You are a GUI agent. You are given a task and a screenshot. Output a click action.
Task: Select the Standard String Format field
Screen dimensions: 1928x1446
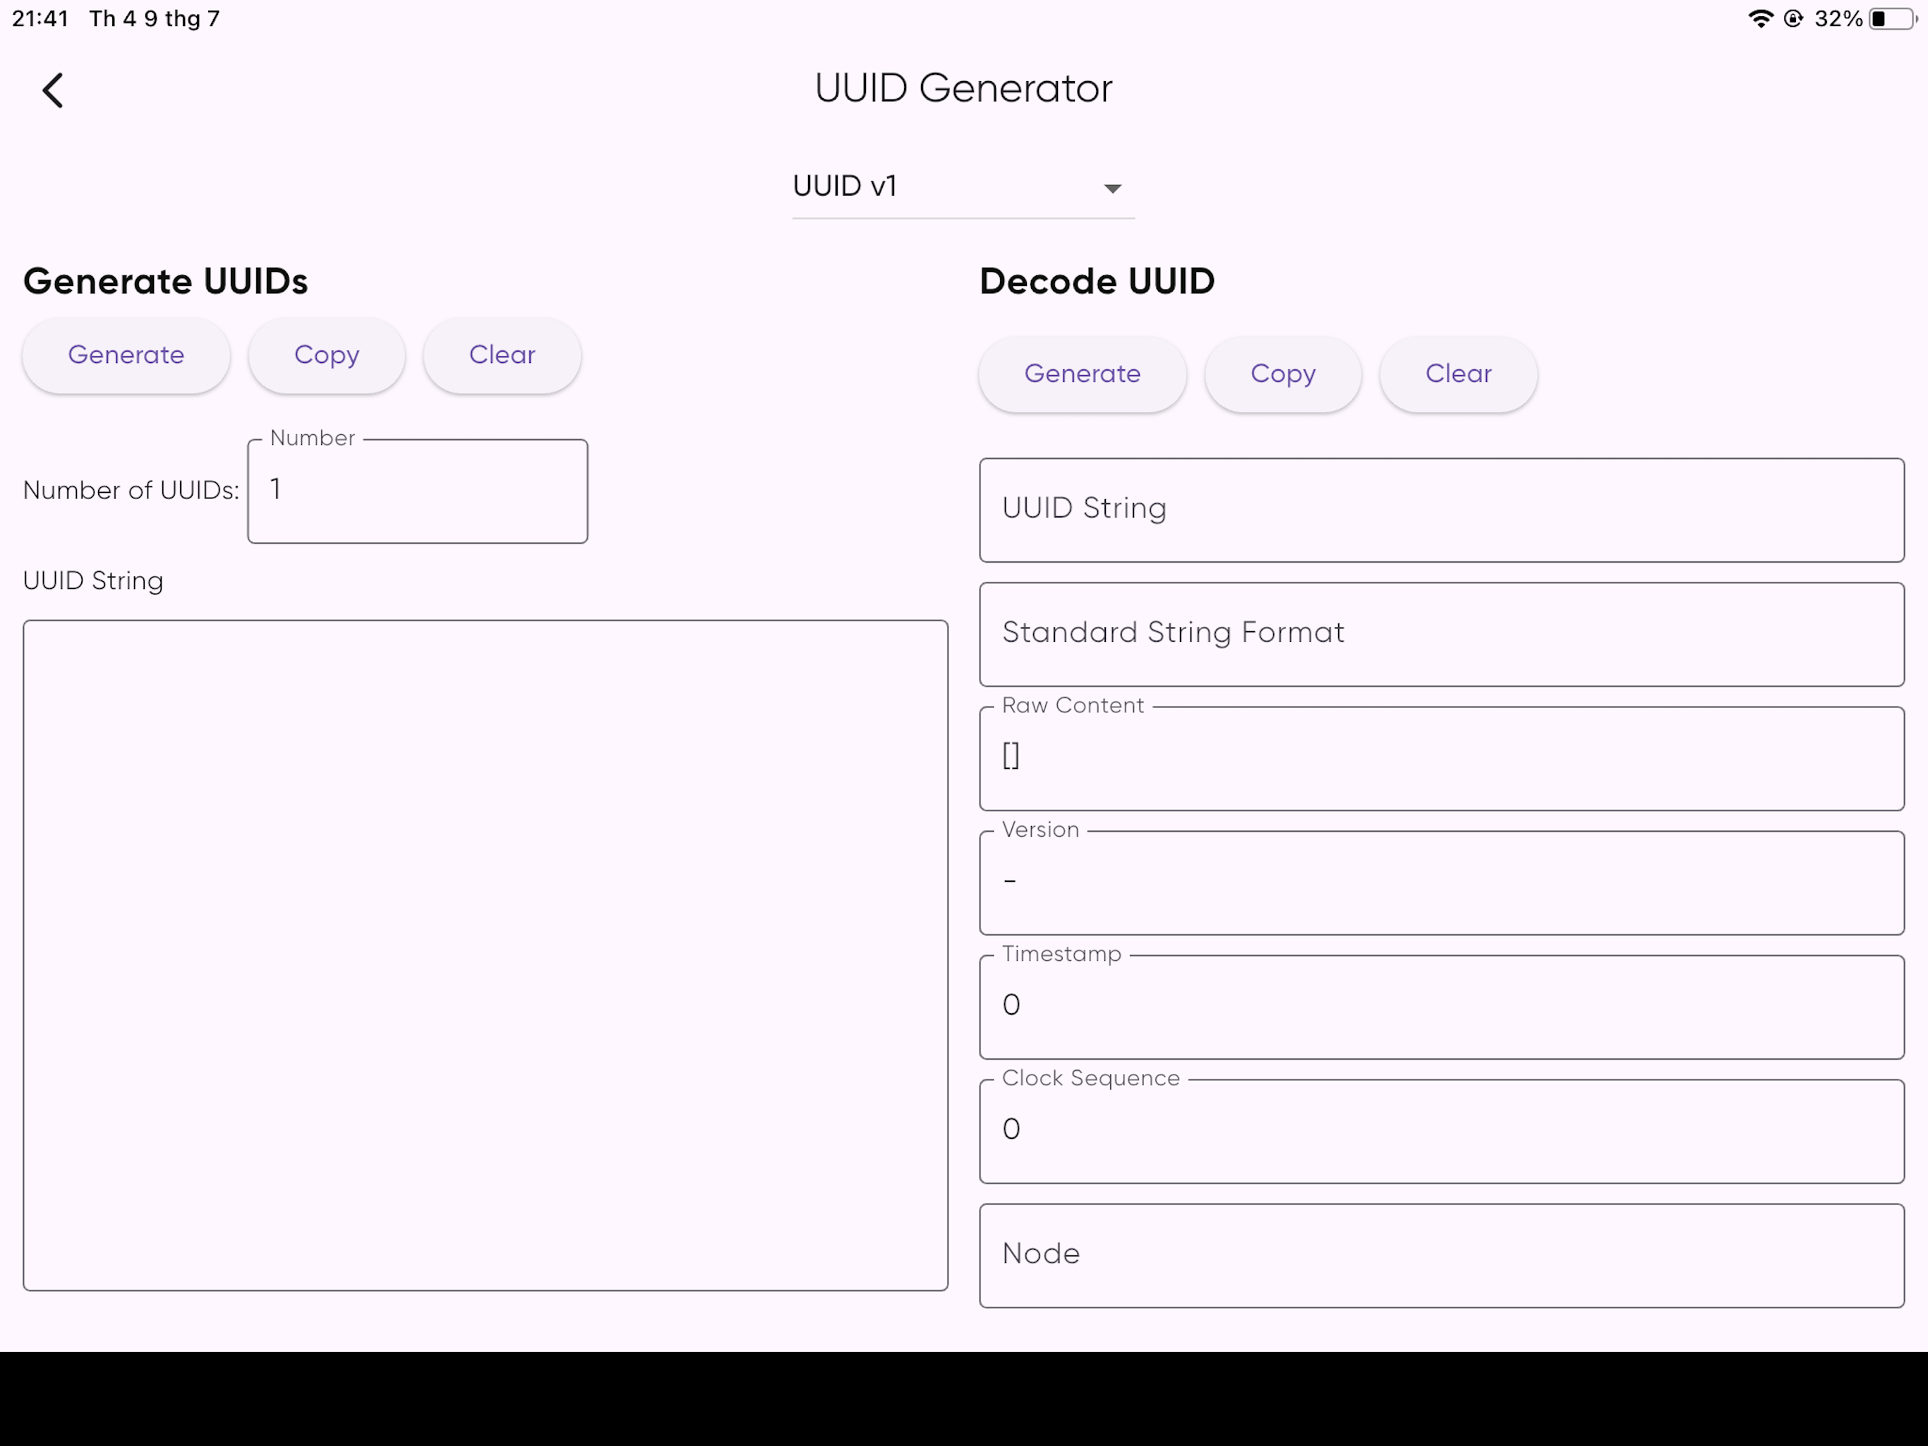click(1442, 634)
